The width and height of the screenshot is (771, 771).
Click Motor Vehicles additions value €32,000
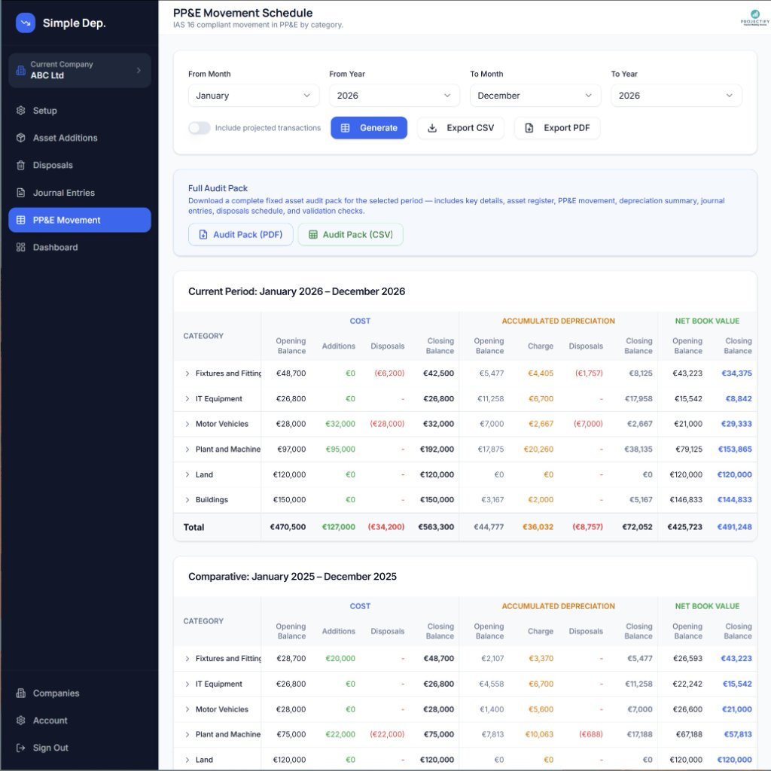pyautogui.click(x=340, y=424)
